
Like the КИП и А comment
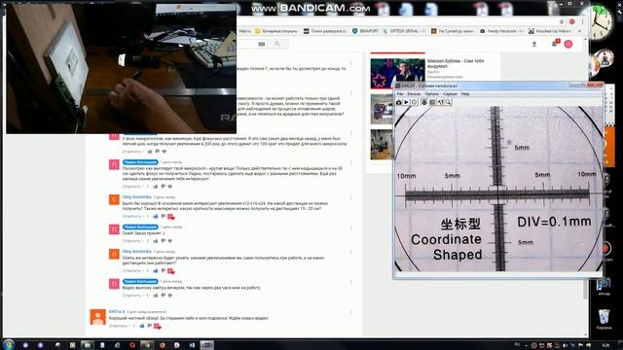tap(142, 326)
